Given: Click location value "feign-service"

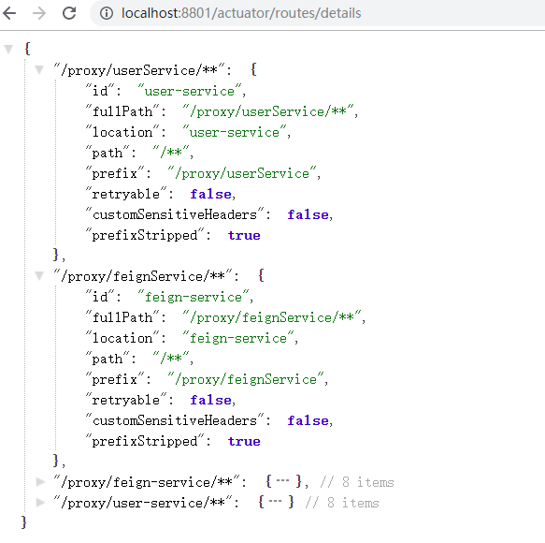Looking at the screenshot, I should click(x=238, y=338).
